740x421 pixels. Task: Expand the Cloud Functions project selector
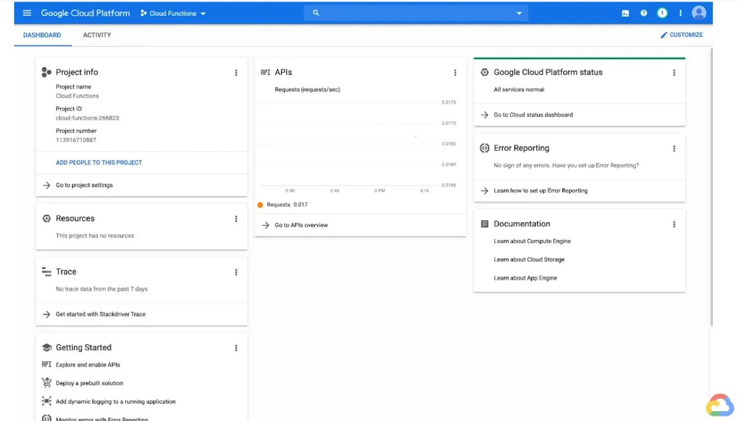click(x=173, y=14)
